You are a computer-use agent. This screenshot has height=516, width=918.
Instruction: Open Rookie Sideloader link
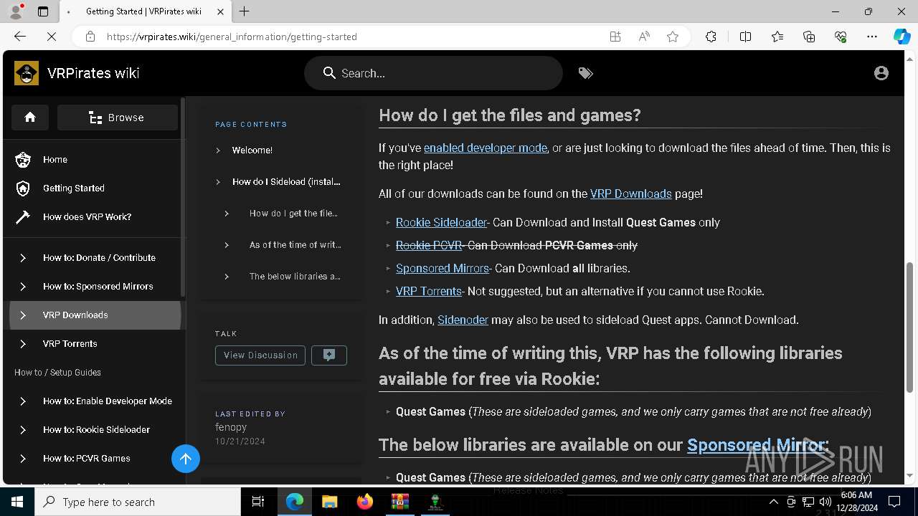441,223
